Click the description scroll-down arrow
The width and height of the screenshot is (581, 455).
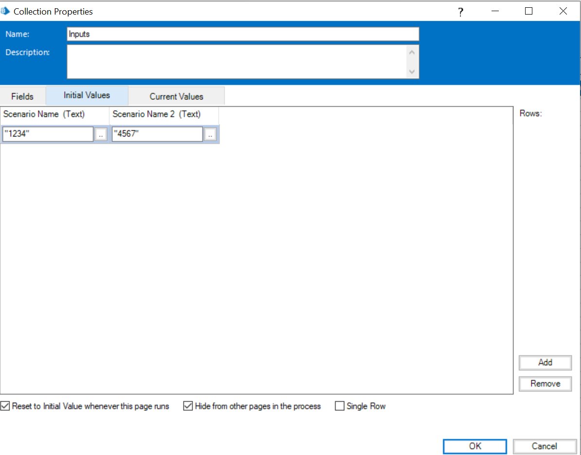click(x=412, y=72)
